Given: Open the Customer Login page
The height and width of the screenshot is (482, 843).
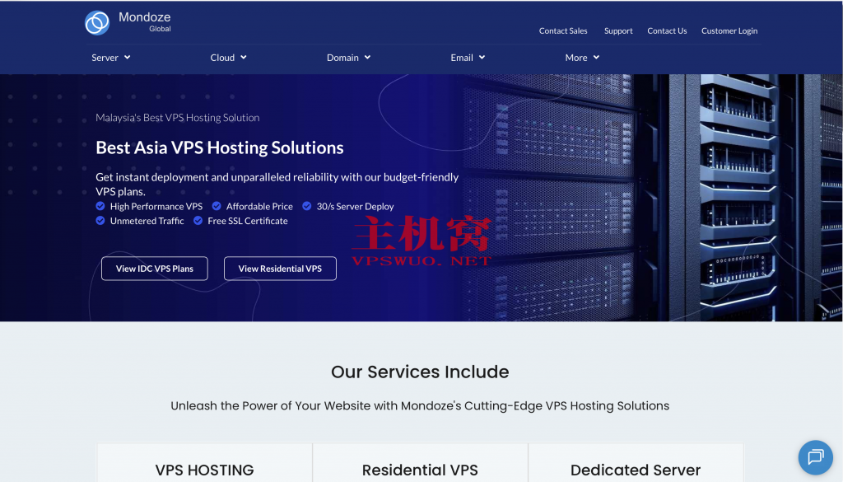Looking at the screenshot, I should [729, 30].
